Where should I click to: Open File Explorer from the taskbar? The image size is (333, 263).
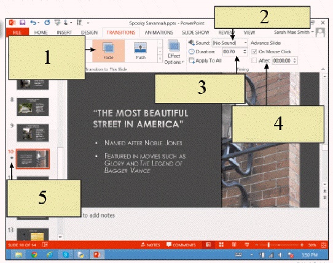[x=18, y=255]
